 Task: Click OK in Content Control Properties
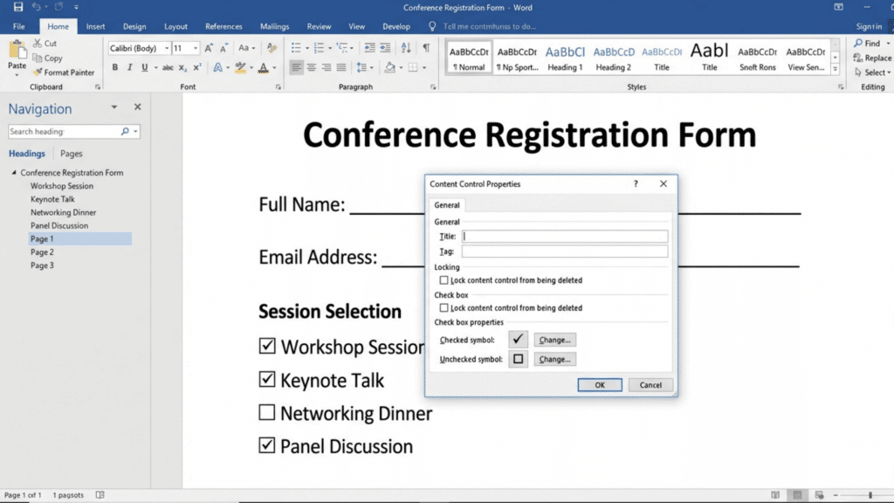click(600, 384)
